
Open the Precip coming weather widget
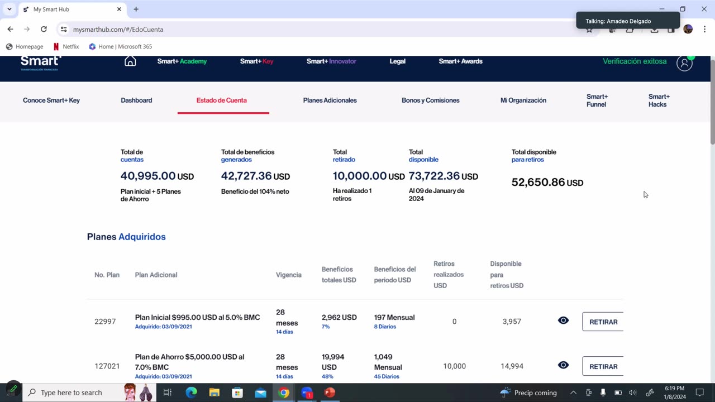tap(528, 393)
